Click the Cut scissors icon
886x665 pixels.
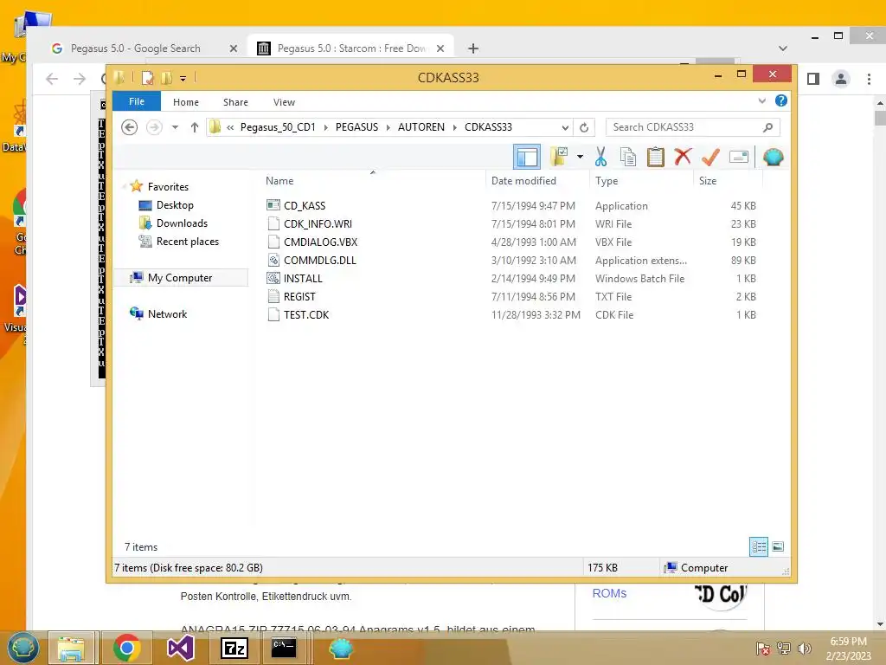pos(600,157)
